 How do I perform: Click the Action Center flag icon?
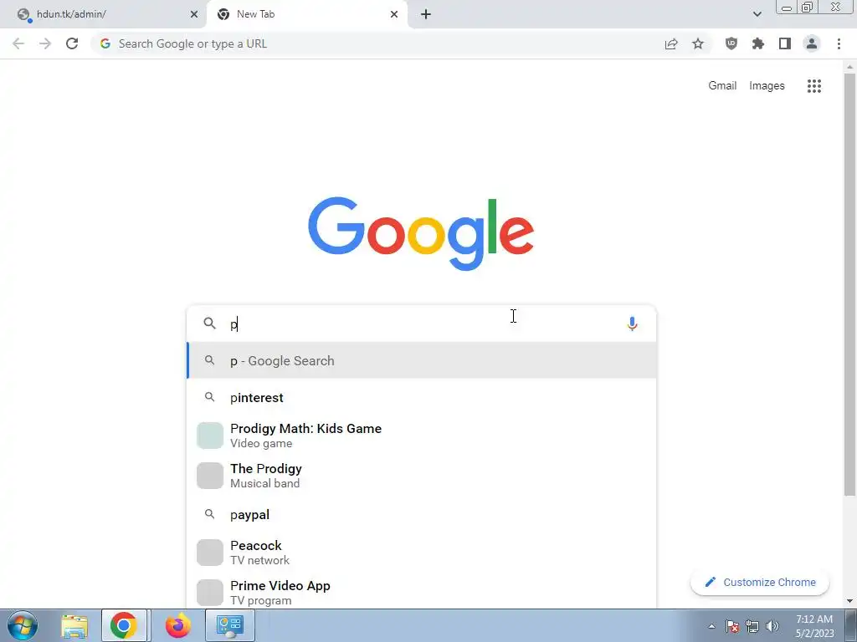pyautogui.click(x=732, y=626)
